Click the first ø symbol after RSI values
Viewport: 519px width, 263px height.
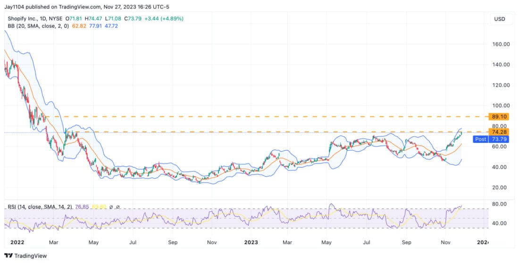[x=111, y=207]
